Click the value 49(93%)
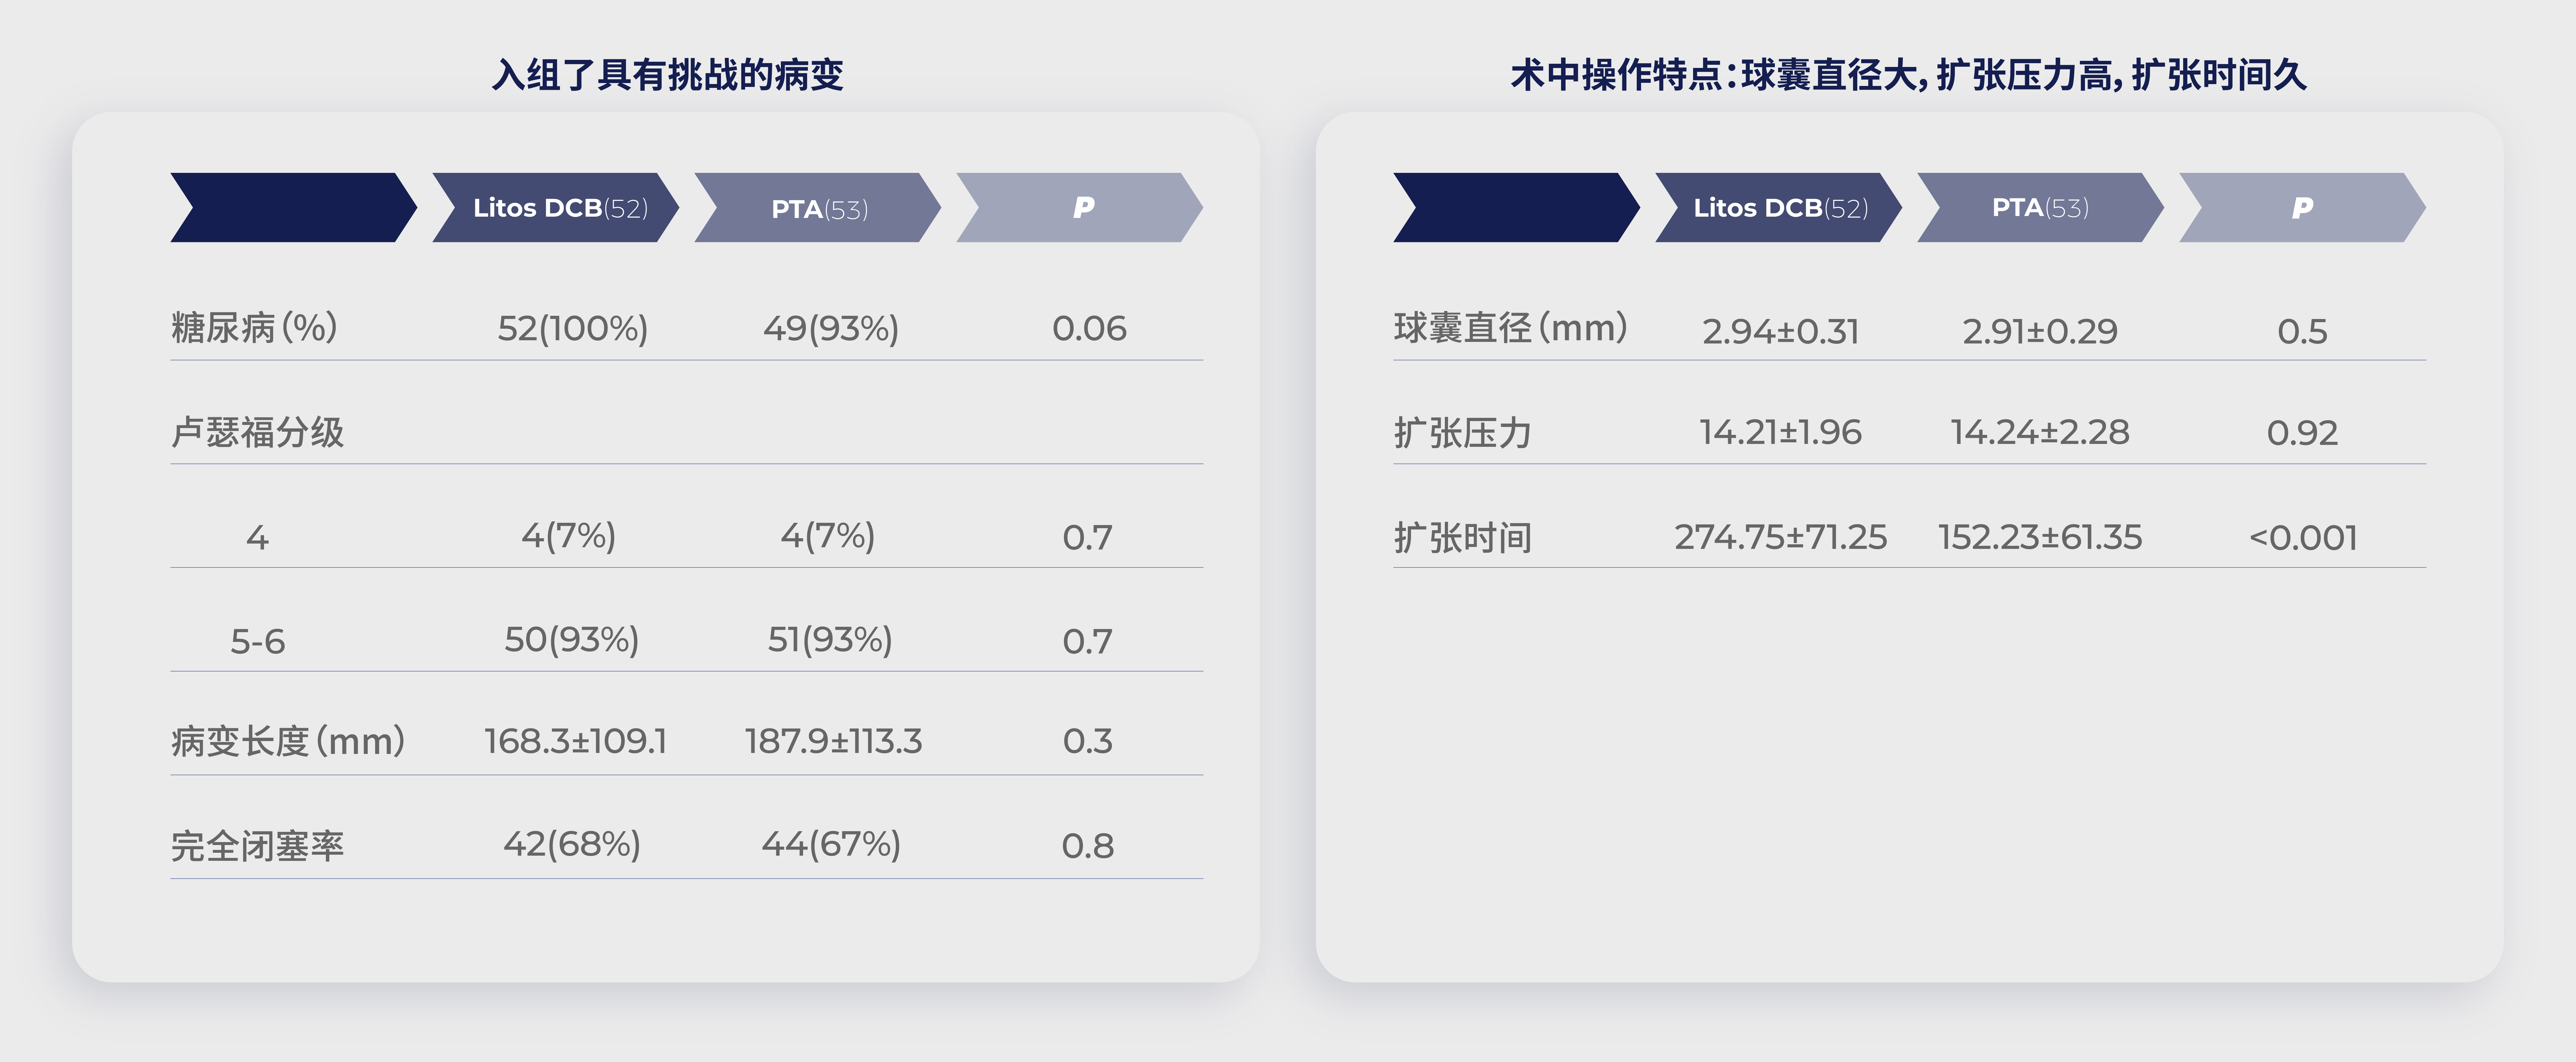The height and width of the screenshot is (1062, 2576). pyautogui.click(x=831, y=329)
